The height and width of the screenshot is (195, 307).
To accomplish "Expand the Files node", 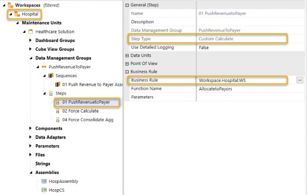I will tap(31, 155).
